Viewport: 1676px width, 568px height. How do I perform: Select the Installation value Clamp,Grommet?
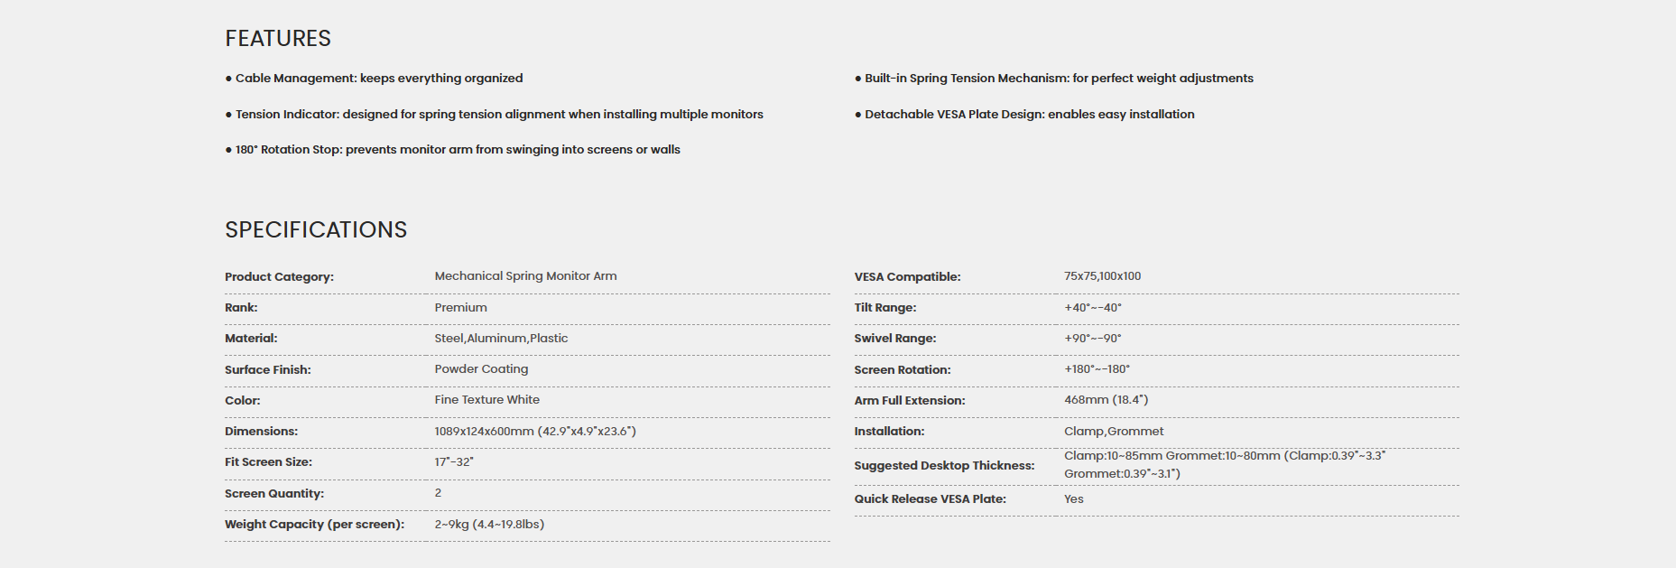[1114, 432]
